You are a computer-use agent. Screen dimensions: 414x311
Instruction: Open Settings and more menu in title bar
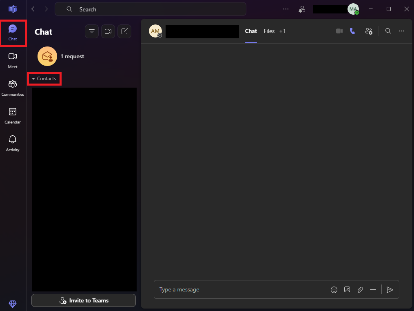(x=286, y=9)
